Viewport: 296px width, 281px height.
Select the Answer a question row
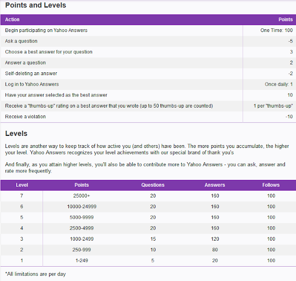(x=148, y=63)
